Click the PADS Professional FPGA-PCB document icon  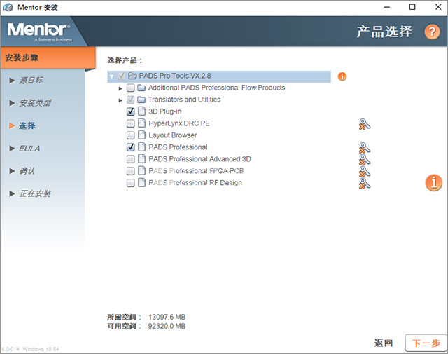point(141,171)
